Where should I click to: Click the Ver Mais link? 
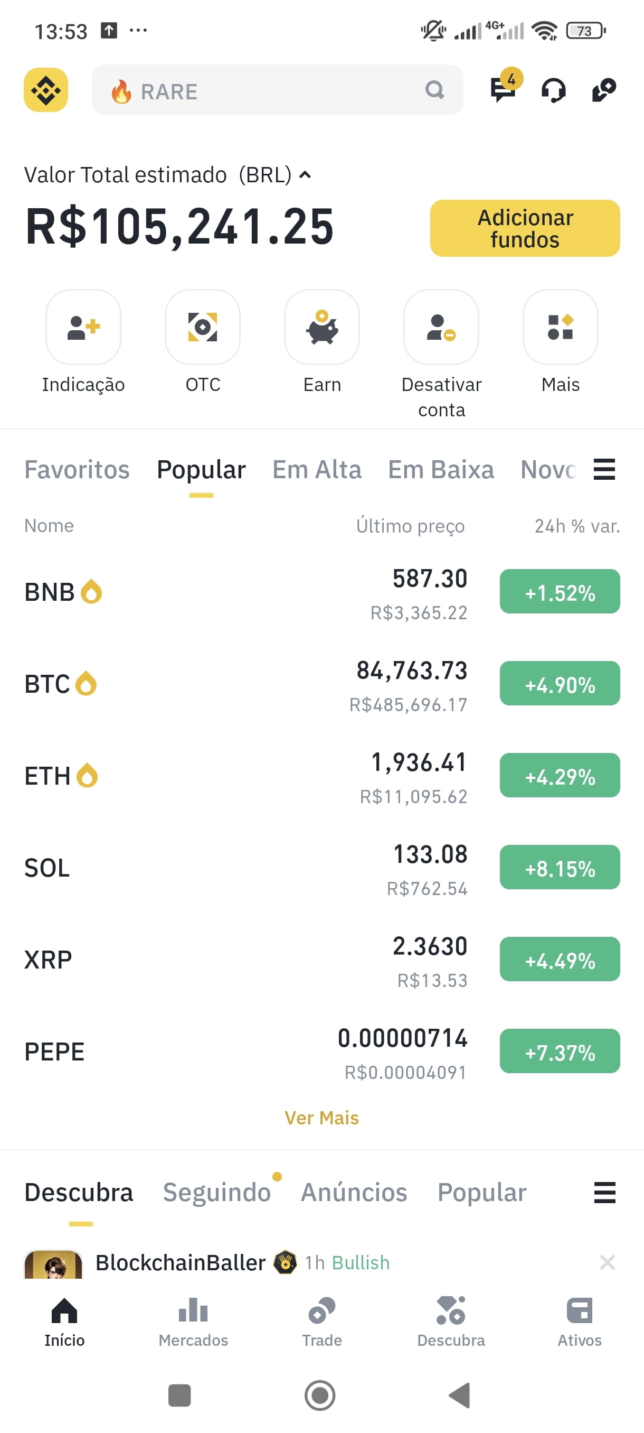pos(321,1118)
